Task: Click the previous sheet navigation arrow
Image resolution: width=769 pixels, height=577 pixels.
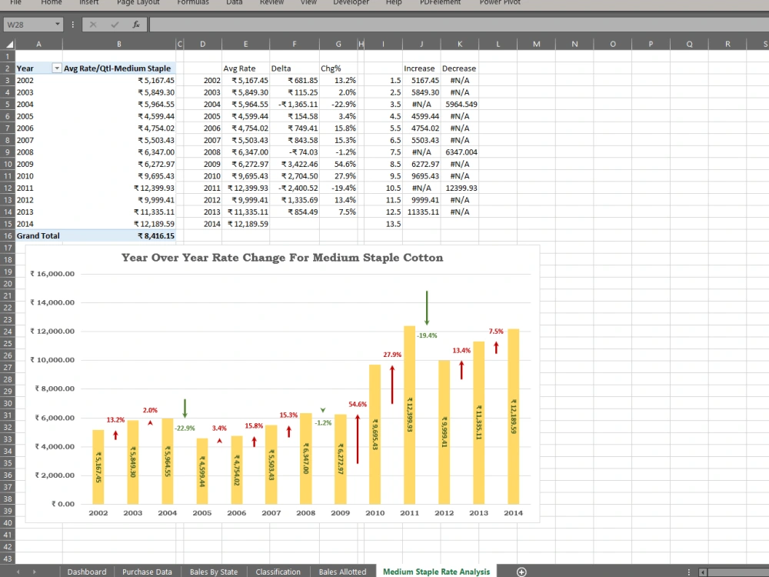Action: coord(18,572)
